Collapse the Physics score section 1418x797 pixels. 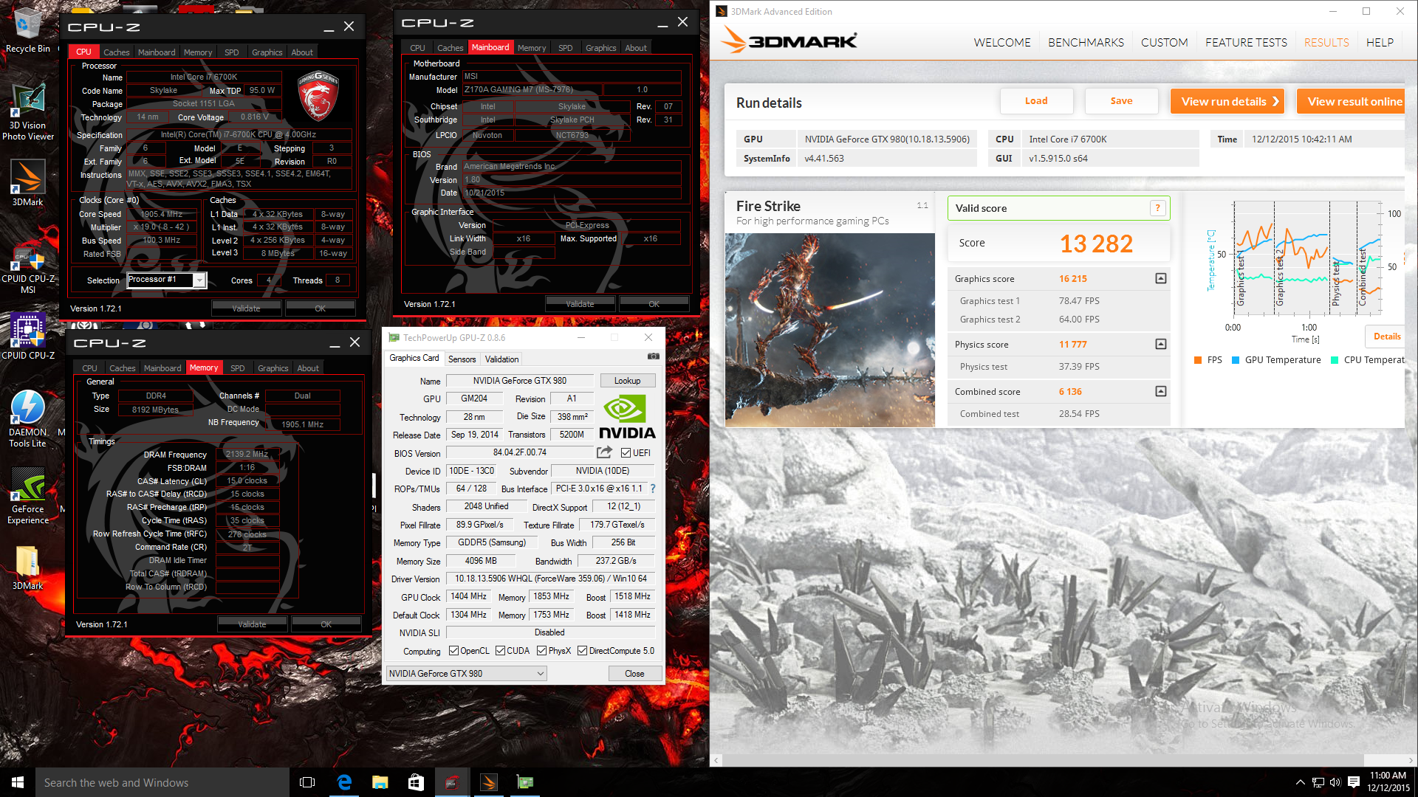pos(1160,344)
